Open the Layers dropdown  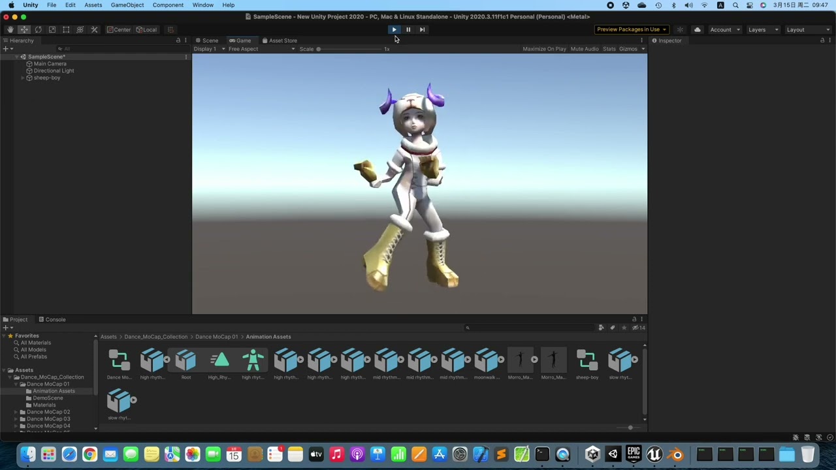tap(764, 29)
